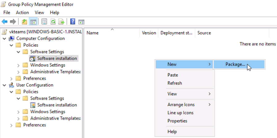Click Refresh in the context menu

coord(175,83)
